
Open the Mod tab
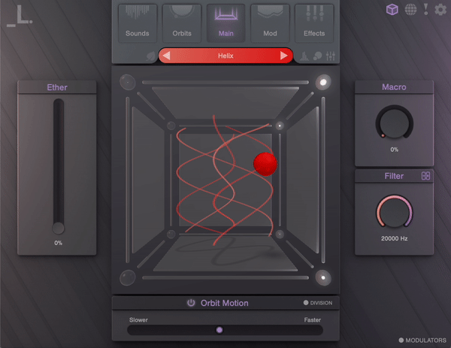pyautogui.click(x=270, y=23)
